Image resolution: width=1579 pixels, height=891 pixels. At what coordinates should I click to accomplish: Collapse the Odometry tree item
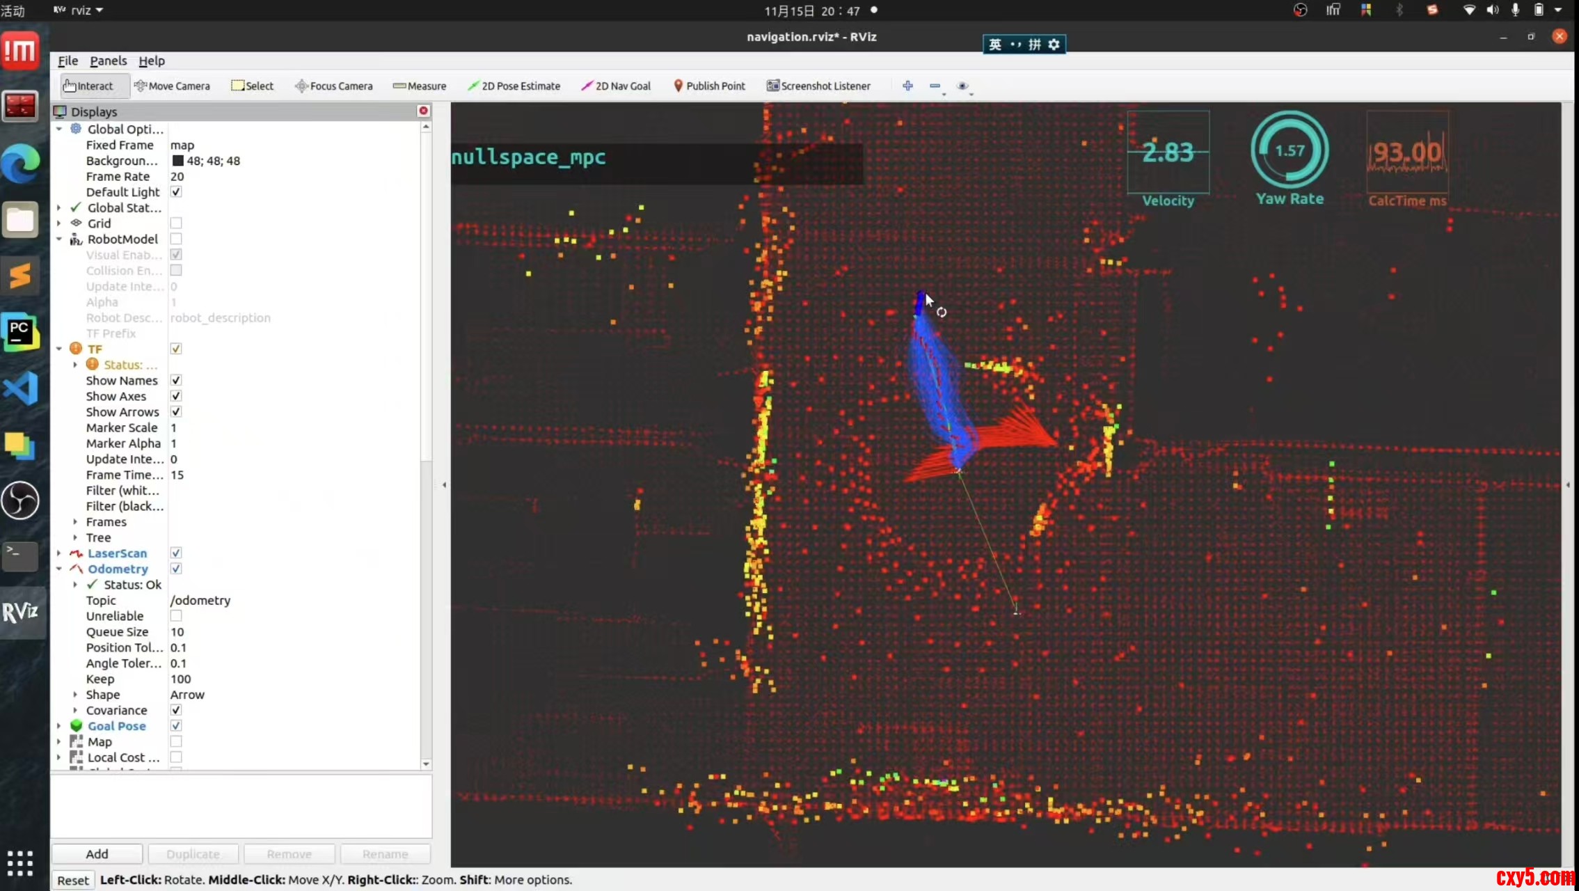[59, 569]
